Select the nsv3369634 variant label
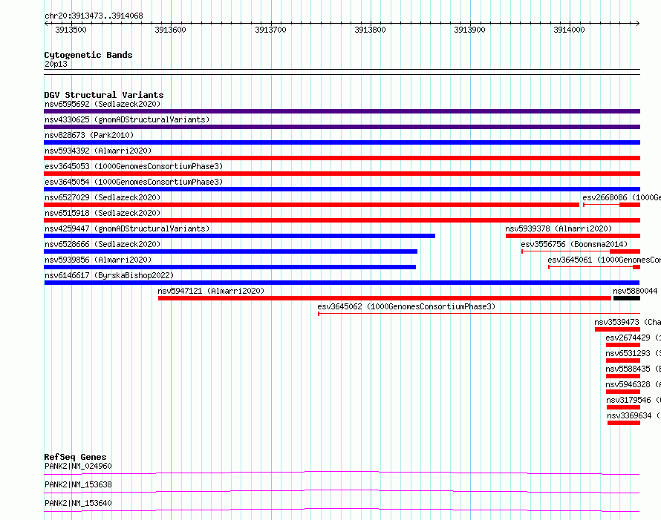The image size is (661, 520). [x=634, y=415]
